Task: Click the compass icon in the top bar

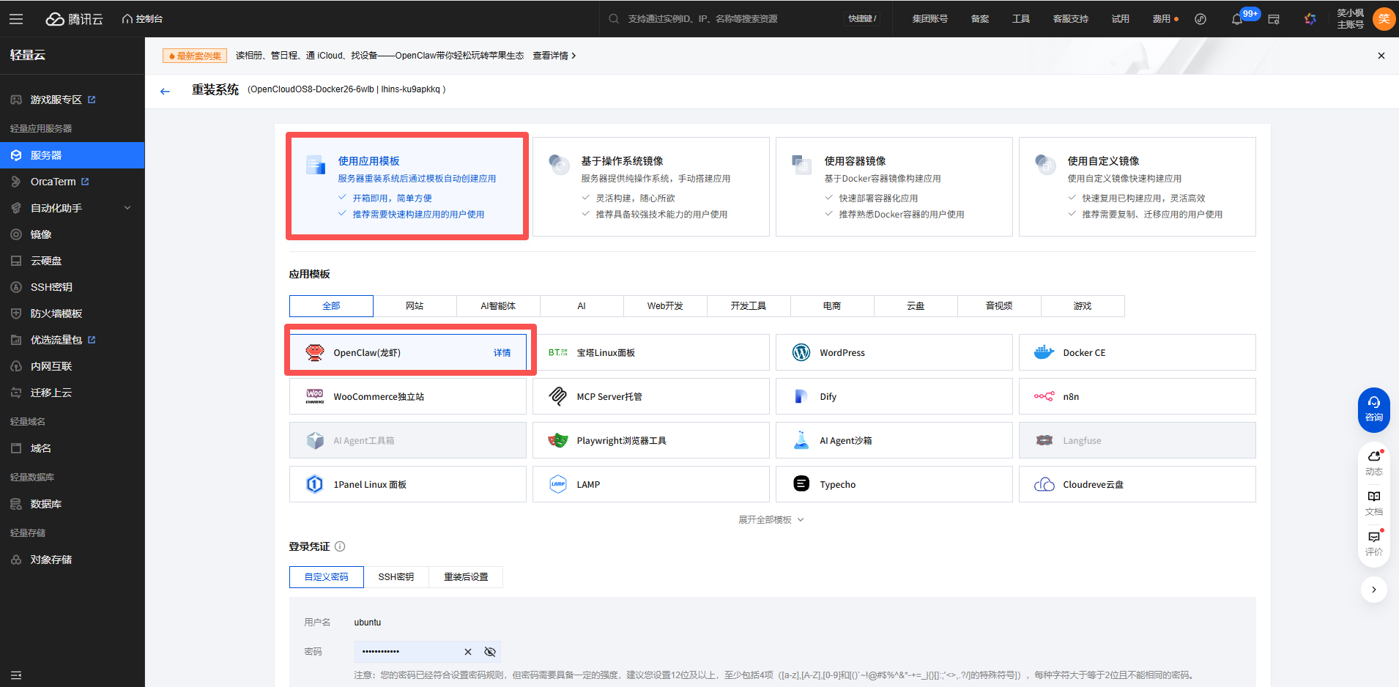Action: coord(1201,19)
